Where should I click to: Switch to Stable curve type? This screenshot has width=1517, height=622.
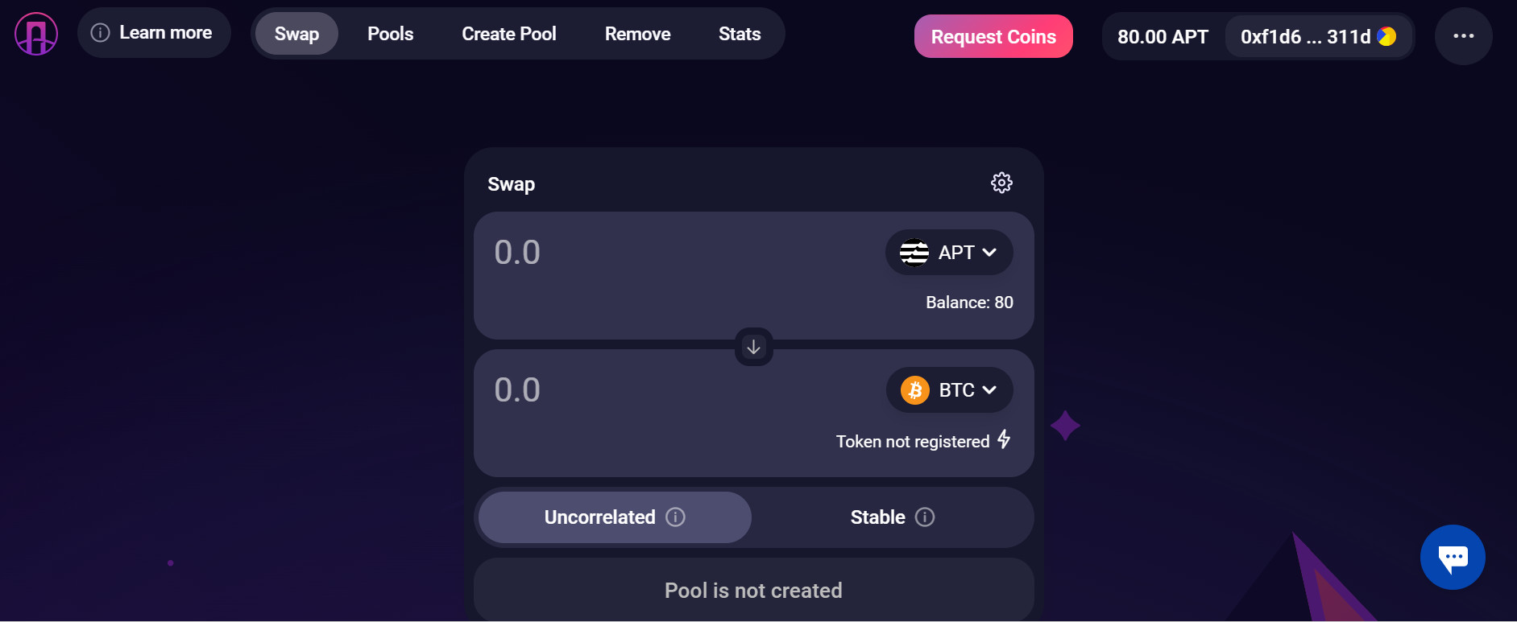877,517
